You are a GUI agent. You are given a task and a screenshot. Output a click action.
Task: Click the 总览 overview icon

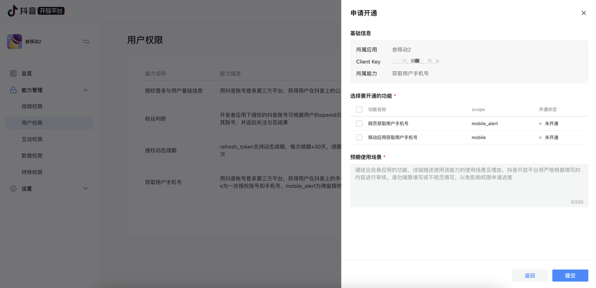pos(13,74)
